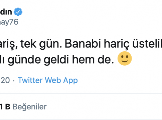Viewport: 162px width, 120px height.
Task: Click the tweet timestamp ending in '20'
Action: (5, 80)
